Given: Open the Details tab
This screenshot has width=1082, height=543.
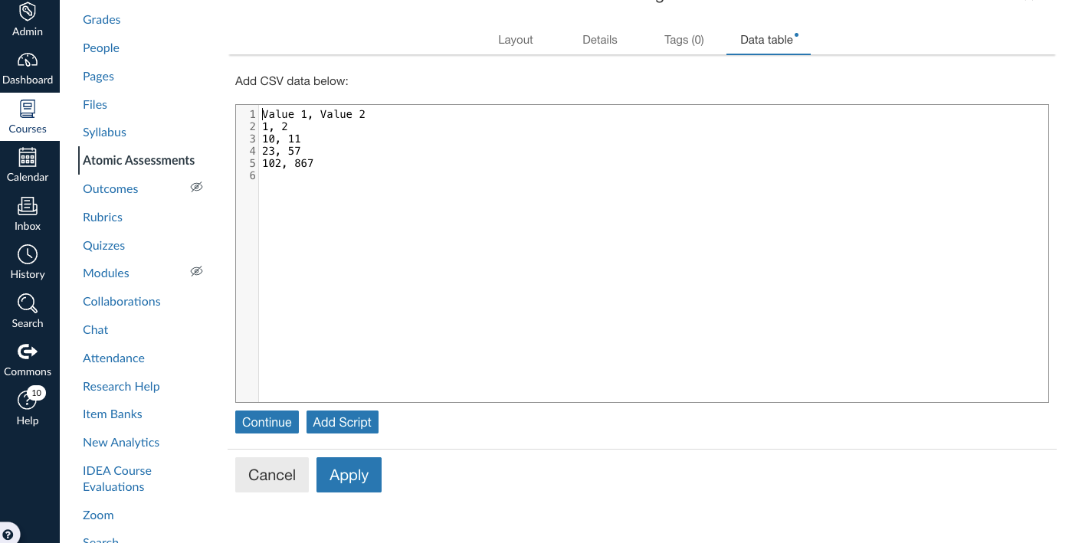Looking at the screenshot, I should [x=600, y=39].
